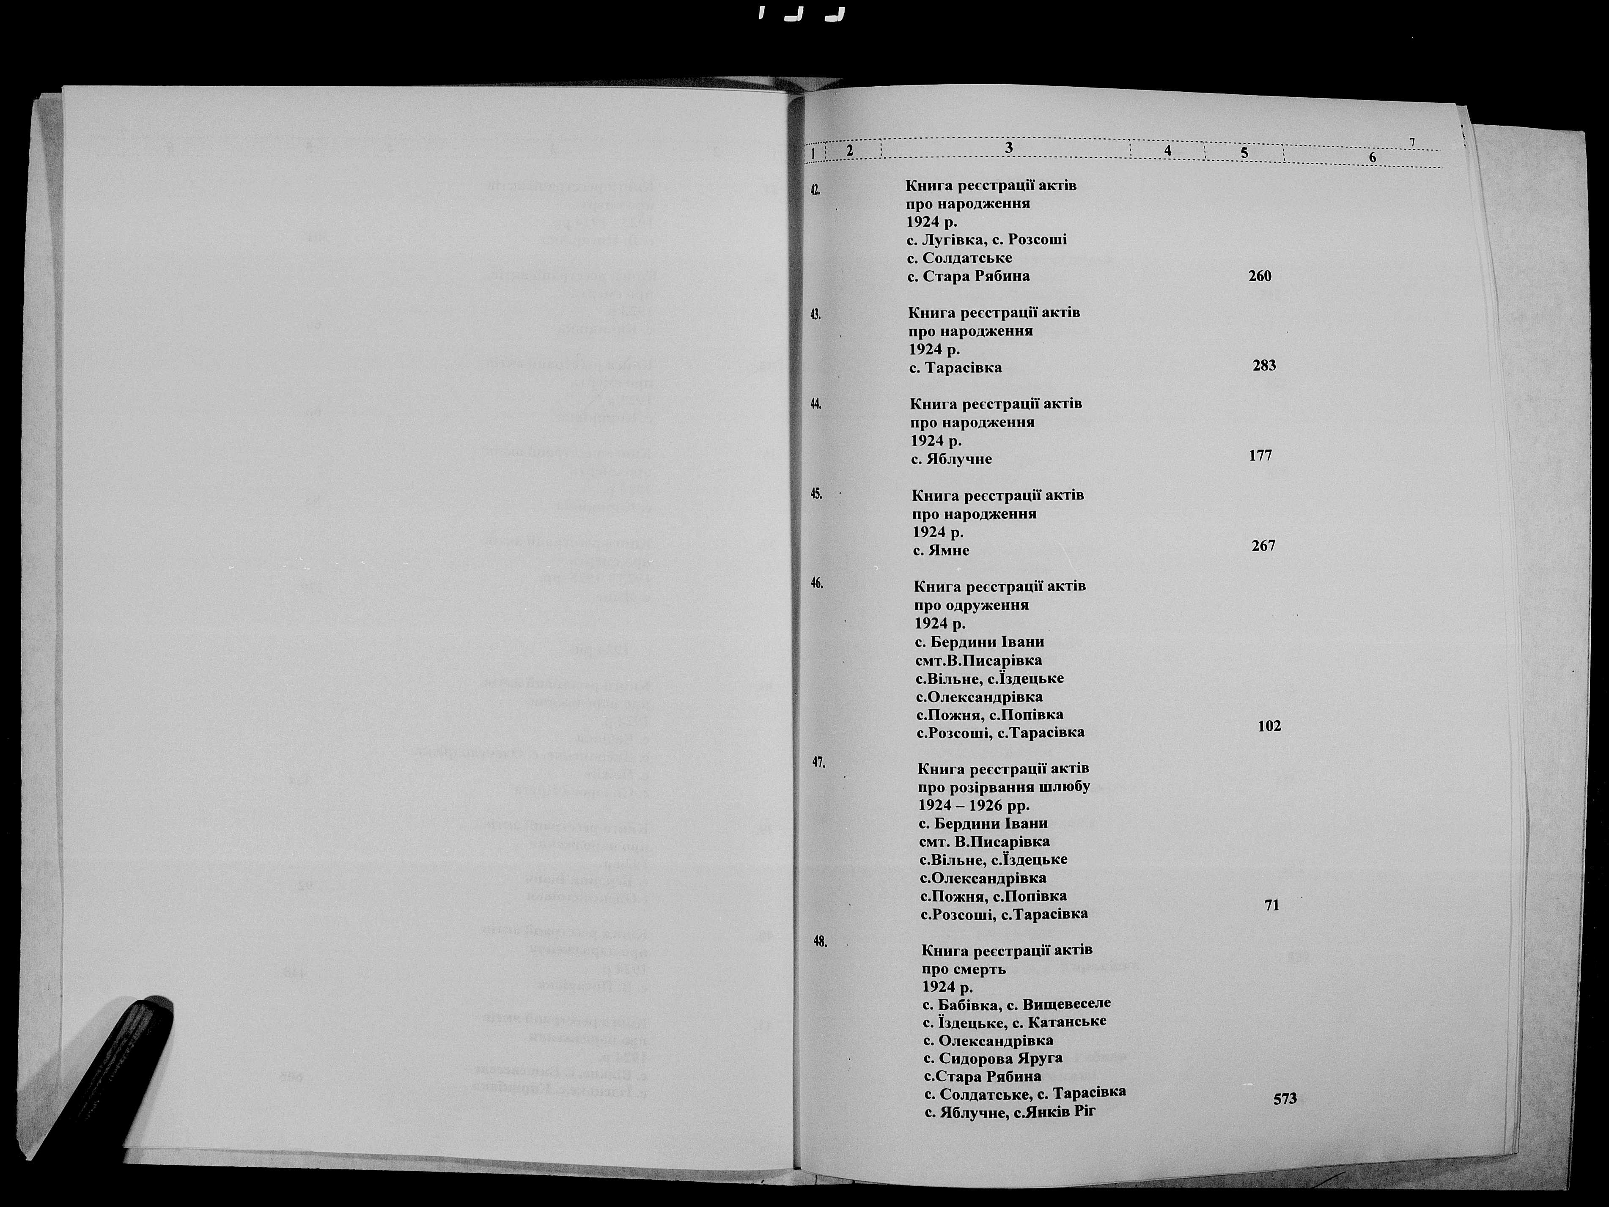The image size is (1609, 1207).
Task: Click the line 'с. Стара Рябина' in entry 42
Action: (968, 276)
